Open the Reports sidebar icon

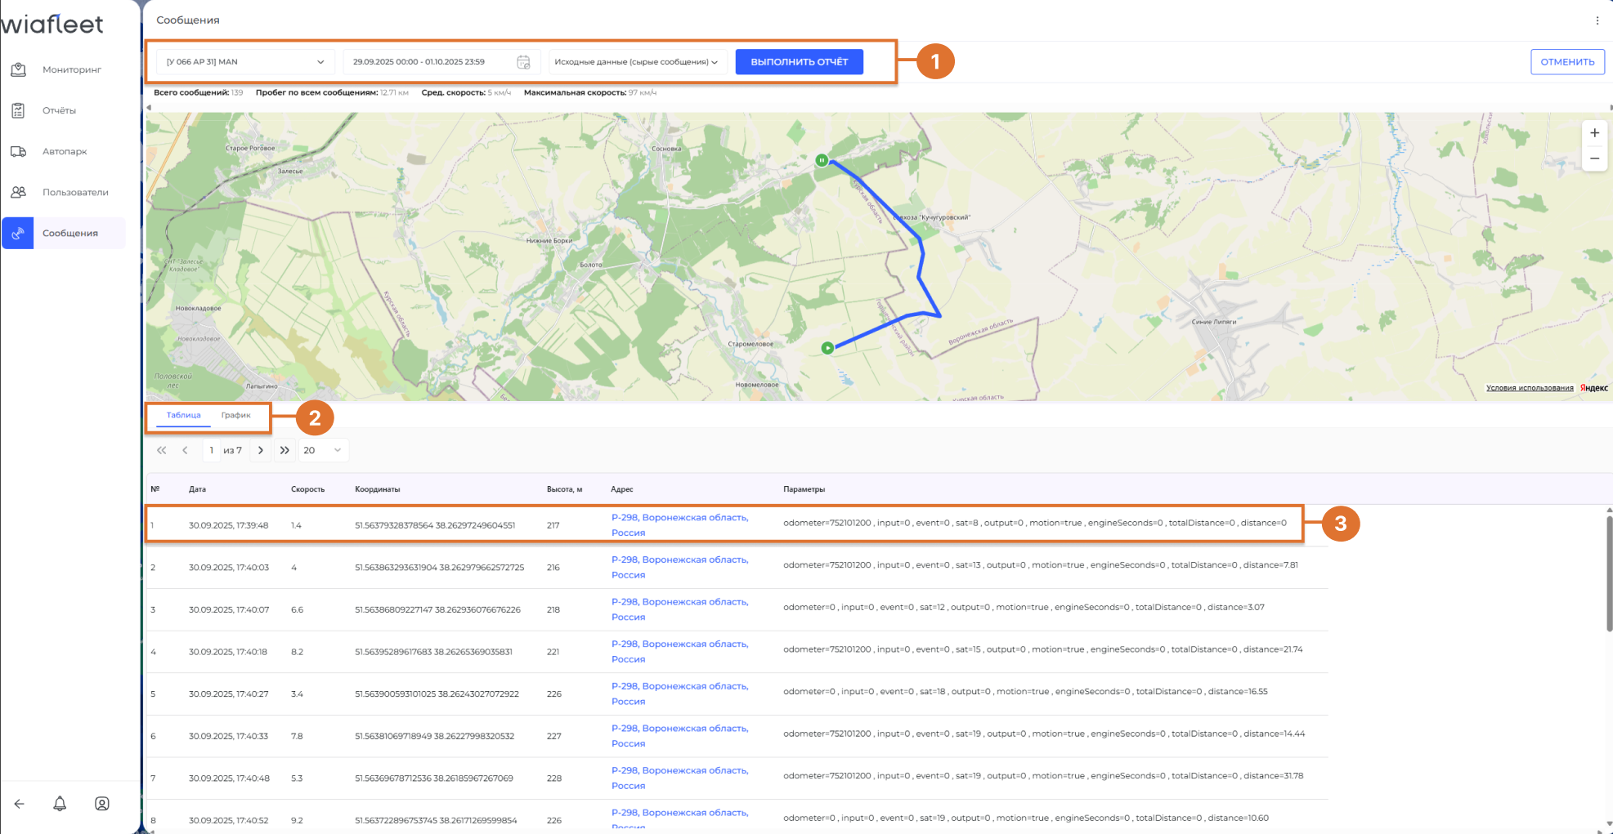[19, 110]
